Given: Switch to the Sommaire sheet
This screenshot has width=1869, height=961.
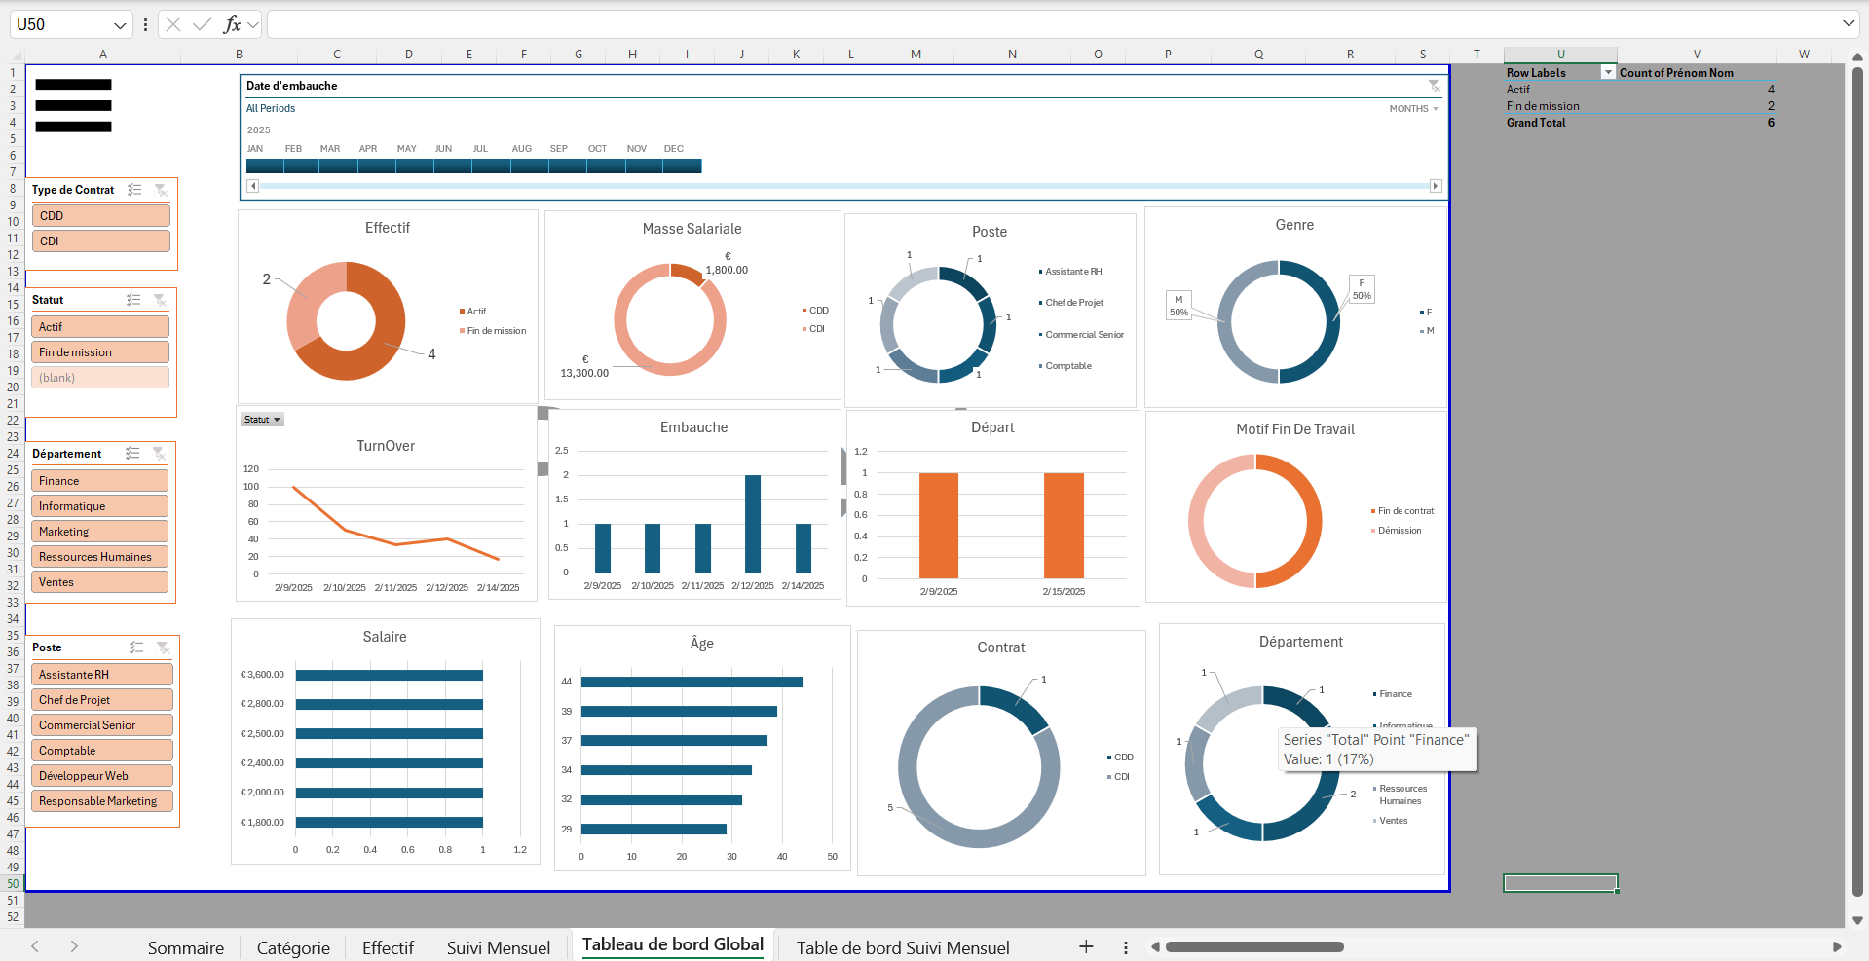Looking at the screenshot, I should coord(185,946).
